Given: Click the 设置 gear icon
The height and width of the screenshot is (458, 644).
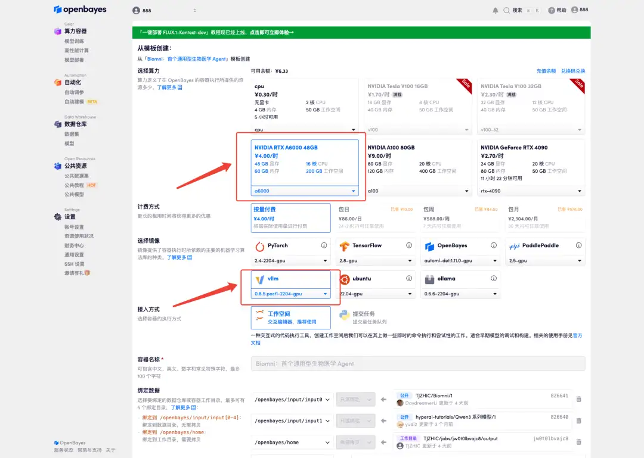Looking at the screenshot, I should [x=58, y=217].
